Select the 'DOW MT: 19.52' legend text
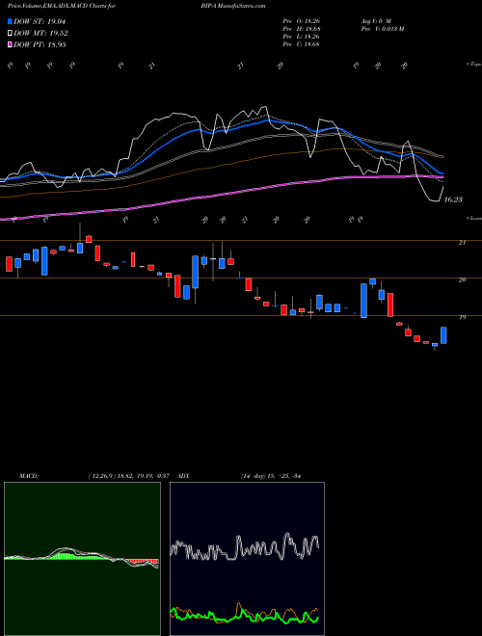The image size is (482, 636). pyautogui.click(x=40, y=34)
